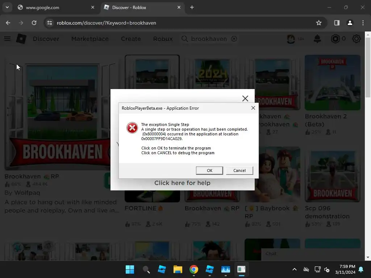Click the red error icon in dialog
Screen dimensions: 371x278
pyautogui.click(x=132, y=128)
